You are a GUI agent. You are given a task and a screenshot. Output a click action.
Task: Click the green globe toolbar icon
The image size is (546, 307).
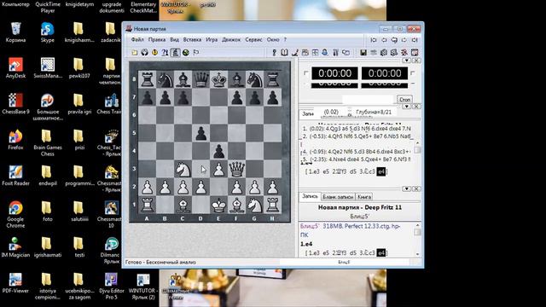[x=186, y=53]
